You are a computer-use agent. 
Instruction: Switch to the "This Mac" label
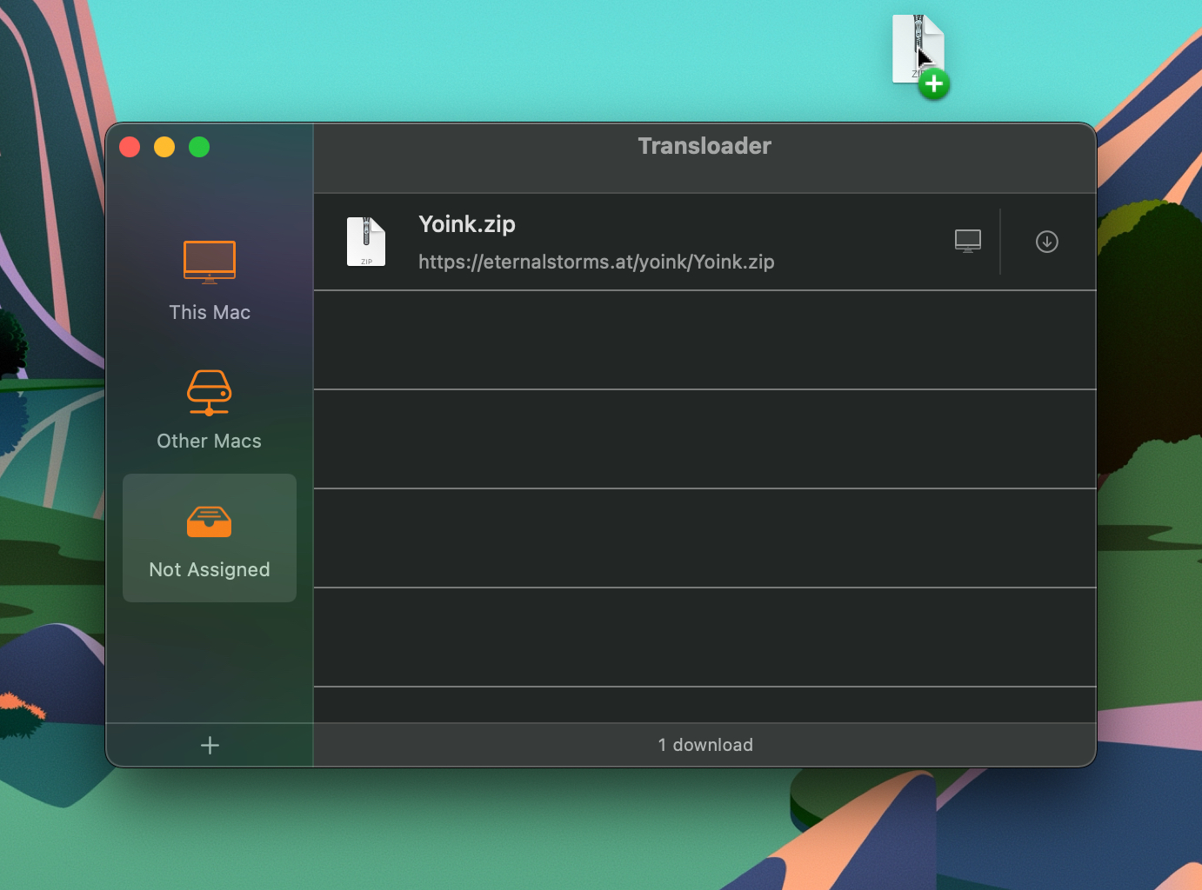(x=210, y=313)
